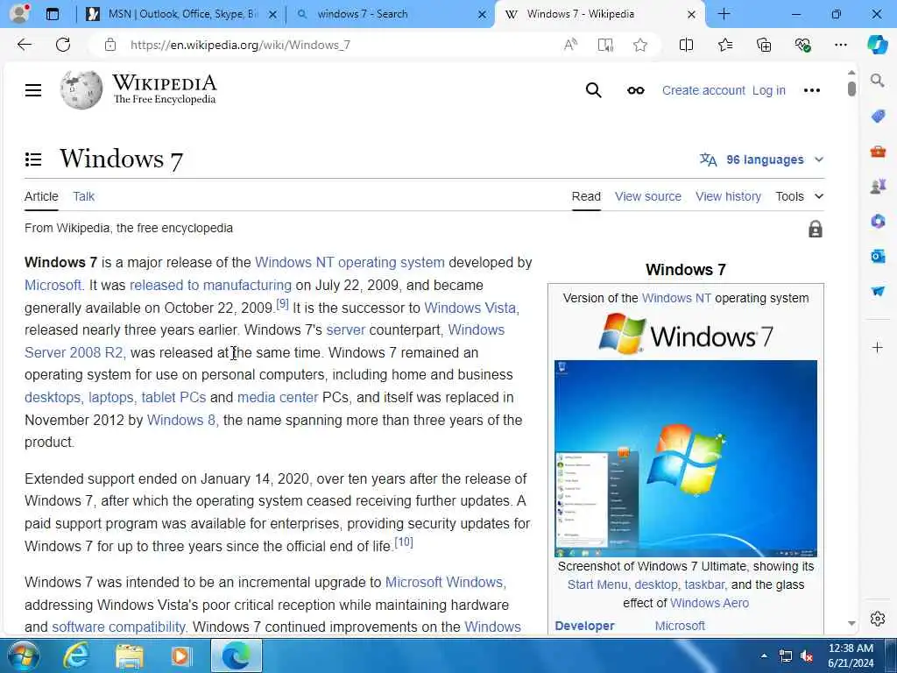The image size is (897, 673).
Task: Click the Windows 7 logo in infobox
Action: click(x=685, y=334)
